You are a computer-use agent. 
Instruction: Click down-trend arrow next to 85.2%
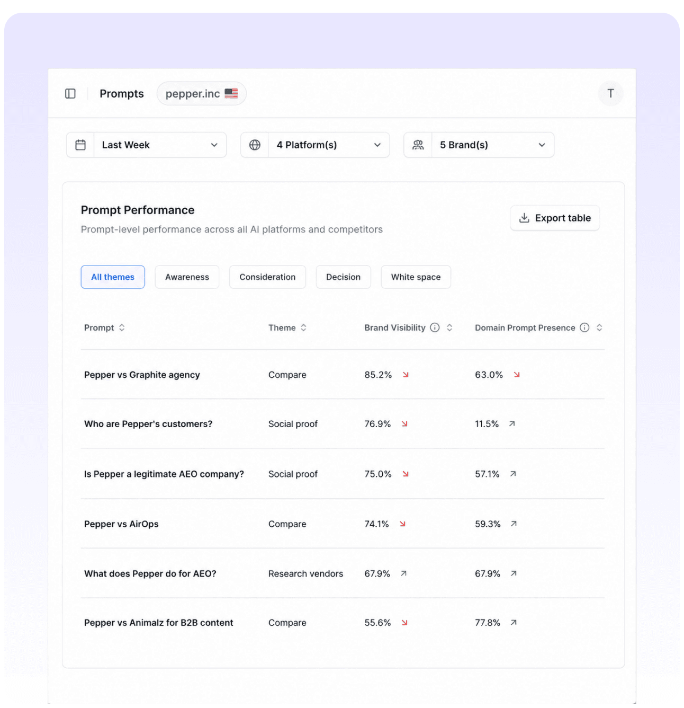pos(406,375)
